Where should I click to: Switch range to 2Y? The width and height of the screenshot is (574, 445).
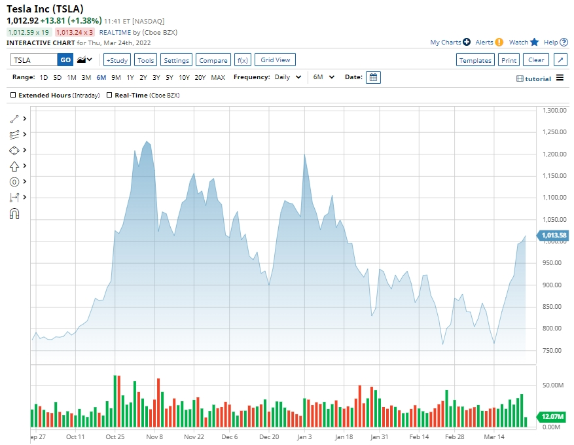143,78
